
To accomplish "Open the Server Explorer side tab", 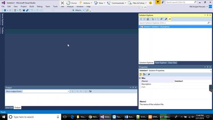I will (x=2, y=19).
